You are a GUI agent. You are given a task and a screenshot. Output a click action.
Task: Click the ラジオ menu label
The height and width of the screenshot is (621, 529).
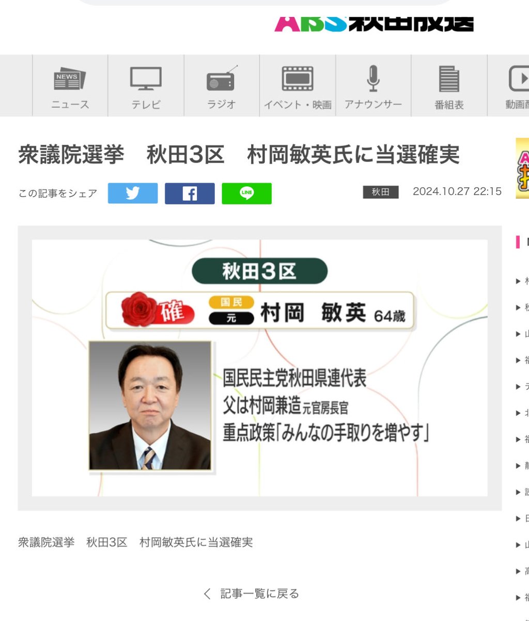click(222, 105)
